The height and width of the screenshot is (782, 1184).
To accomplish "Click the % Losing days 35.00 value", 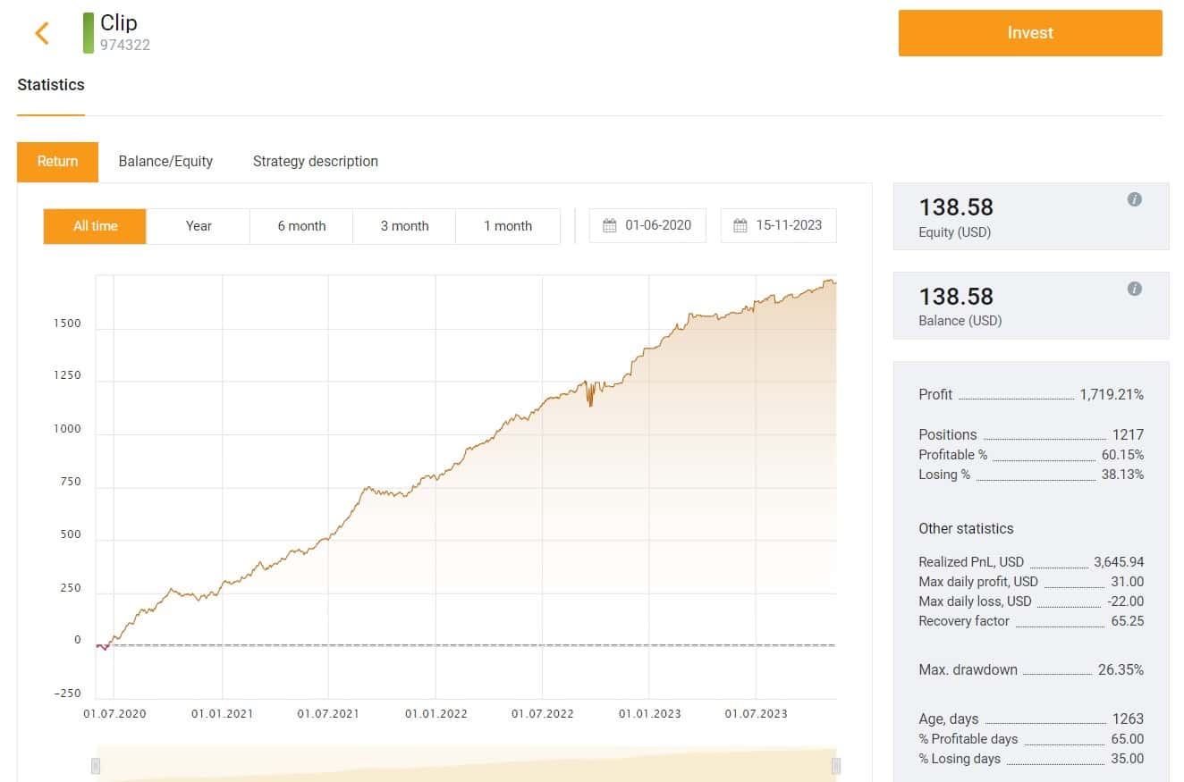I will (x=1127, y=759).
